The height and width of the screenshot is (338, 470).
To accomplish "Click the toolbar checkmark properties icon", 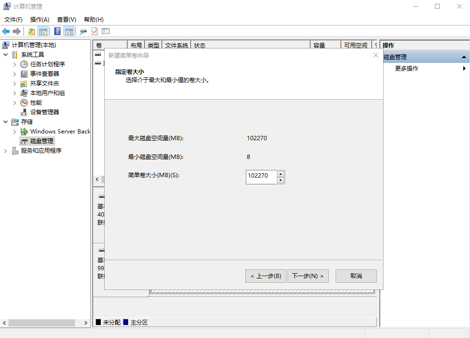I will pyautogui.click(x=95, y=31).
